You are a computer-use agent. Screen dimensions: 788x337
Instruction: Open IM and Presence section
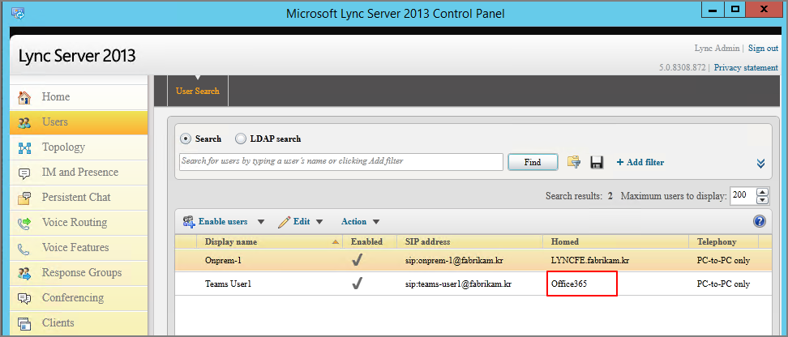click(x=79, y=173)
